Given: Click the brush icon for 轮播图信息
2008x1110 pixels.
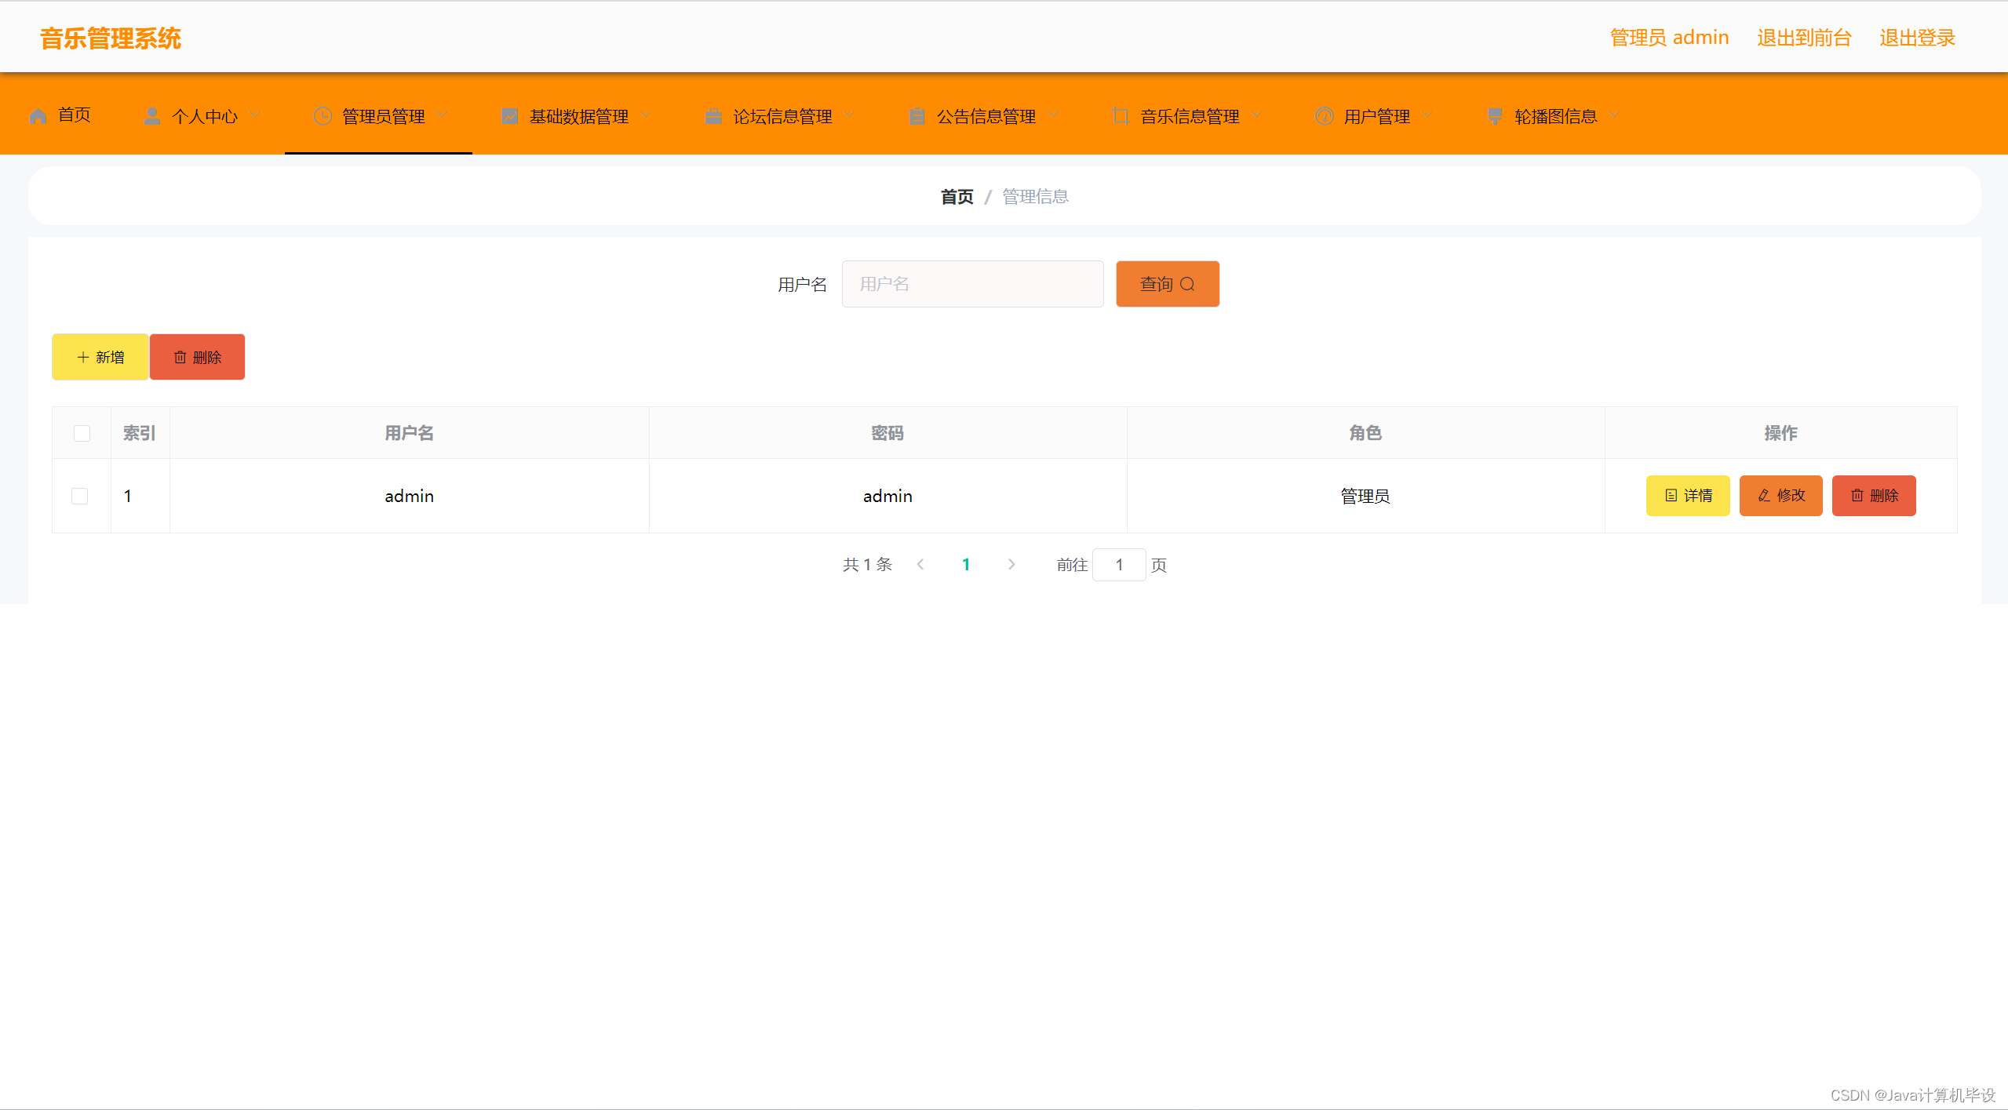Looking at the screenshot, I should (1494, 116).
